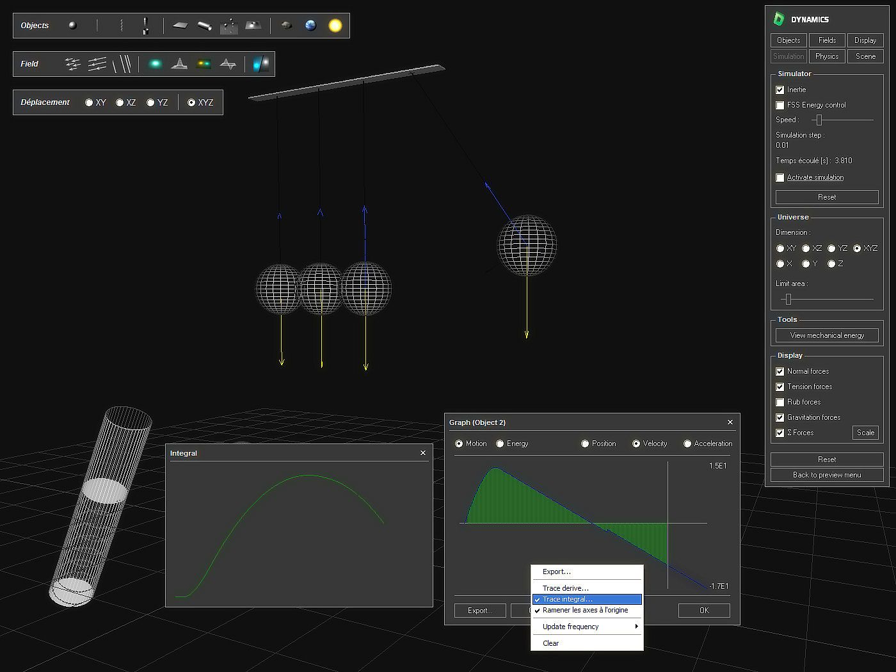The image size is (896, 672).
Task: Choose the blue Earth planet icon
Action: (x=310, y=26)
